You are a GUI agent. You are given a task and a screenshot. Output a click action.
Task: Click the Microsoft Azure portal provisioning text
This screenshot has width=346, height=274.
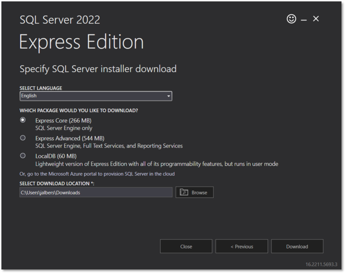(x=97, y=174)
